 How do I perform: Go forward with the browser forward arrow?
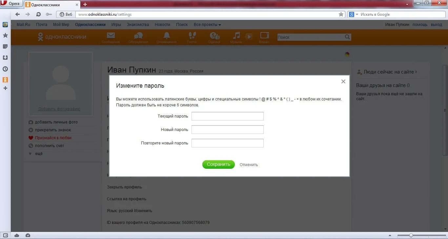pyautogui.click(x=28, y=14)
